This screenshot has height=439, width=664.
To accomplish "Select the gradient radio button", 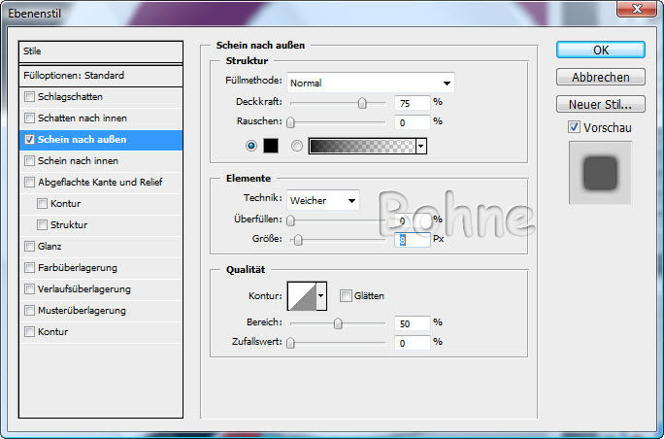I will 297,146.
